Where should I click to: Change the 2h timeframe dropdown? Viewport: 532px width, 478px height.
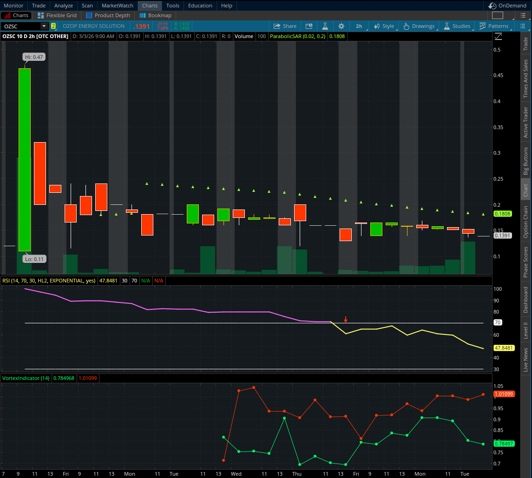[x=360, y=26]
